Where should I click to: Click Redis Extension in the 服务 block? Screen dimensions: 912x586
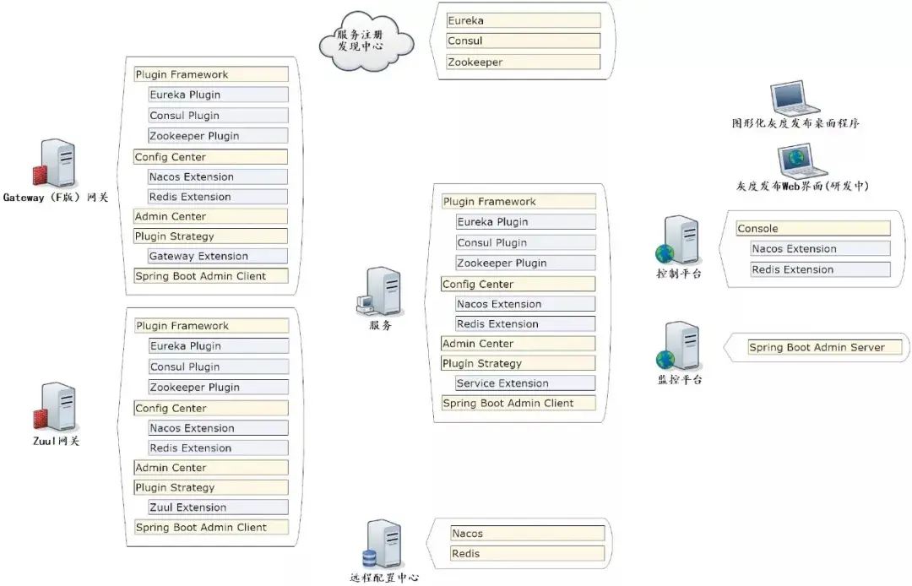click(x=526, y=323)
